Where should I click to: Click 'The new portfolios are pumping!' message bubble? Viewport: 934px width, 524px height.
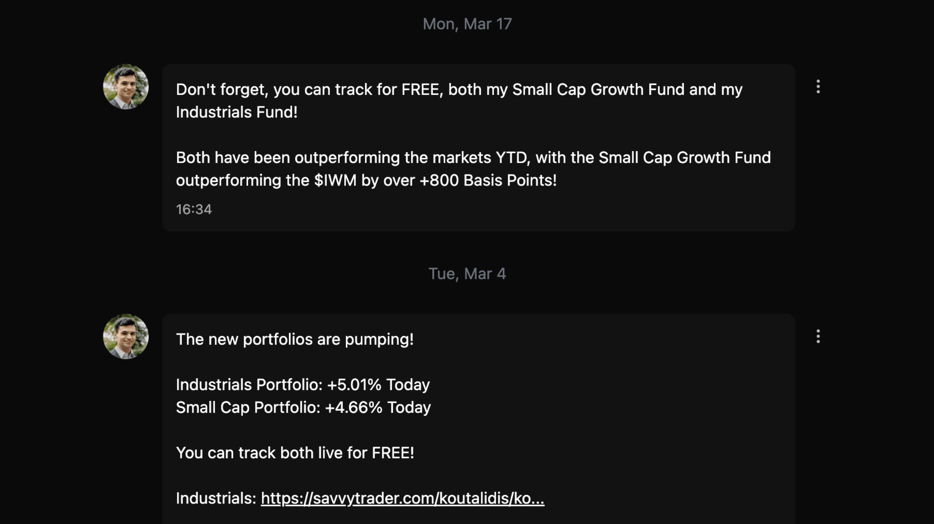(x=295, y=338)
